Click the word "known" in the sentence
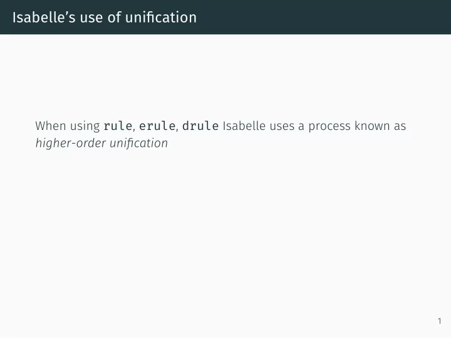 (x=372, y=126)
